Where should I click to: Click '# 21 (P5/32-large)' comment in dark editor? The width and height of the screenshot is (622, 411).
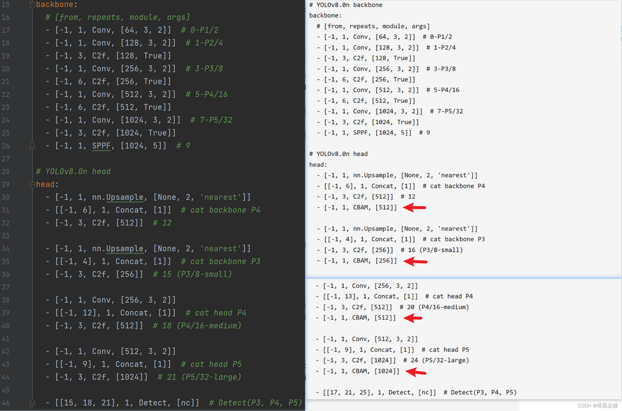199,377
